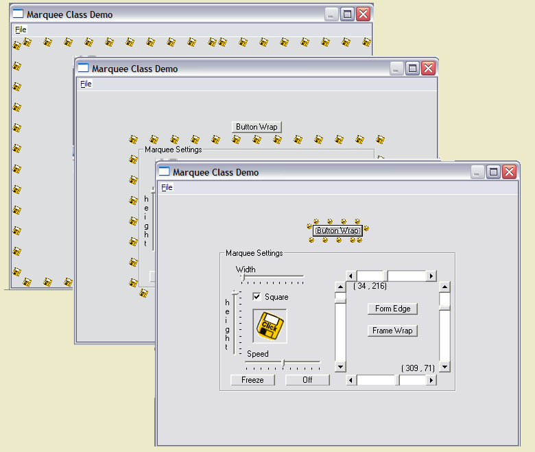
Task: Click the Speed slider handle
Action: coord(283,363)
